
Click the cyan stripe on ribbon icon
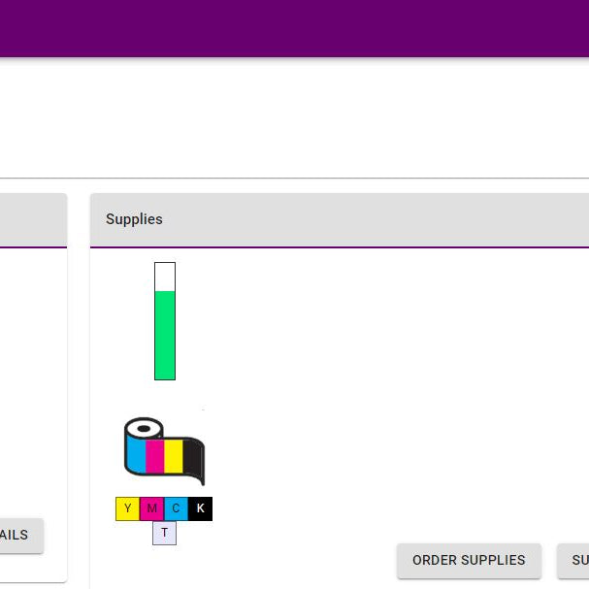click(x=137, y=456)
